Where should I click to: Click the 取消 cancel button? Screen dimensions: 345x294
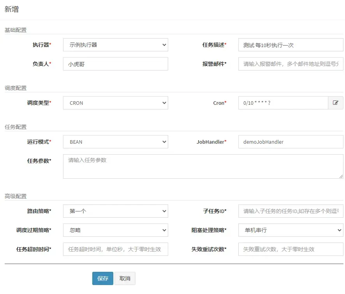coord(125,278)
